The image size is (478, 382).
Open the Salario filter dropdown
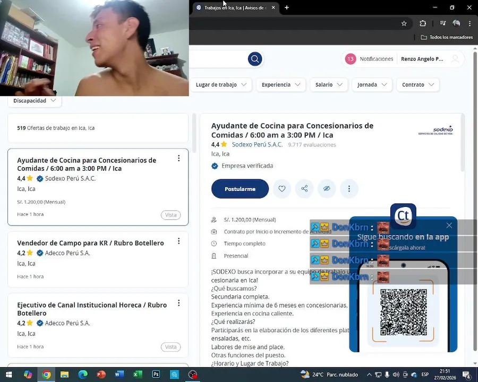(x=329, y=85)
